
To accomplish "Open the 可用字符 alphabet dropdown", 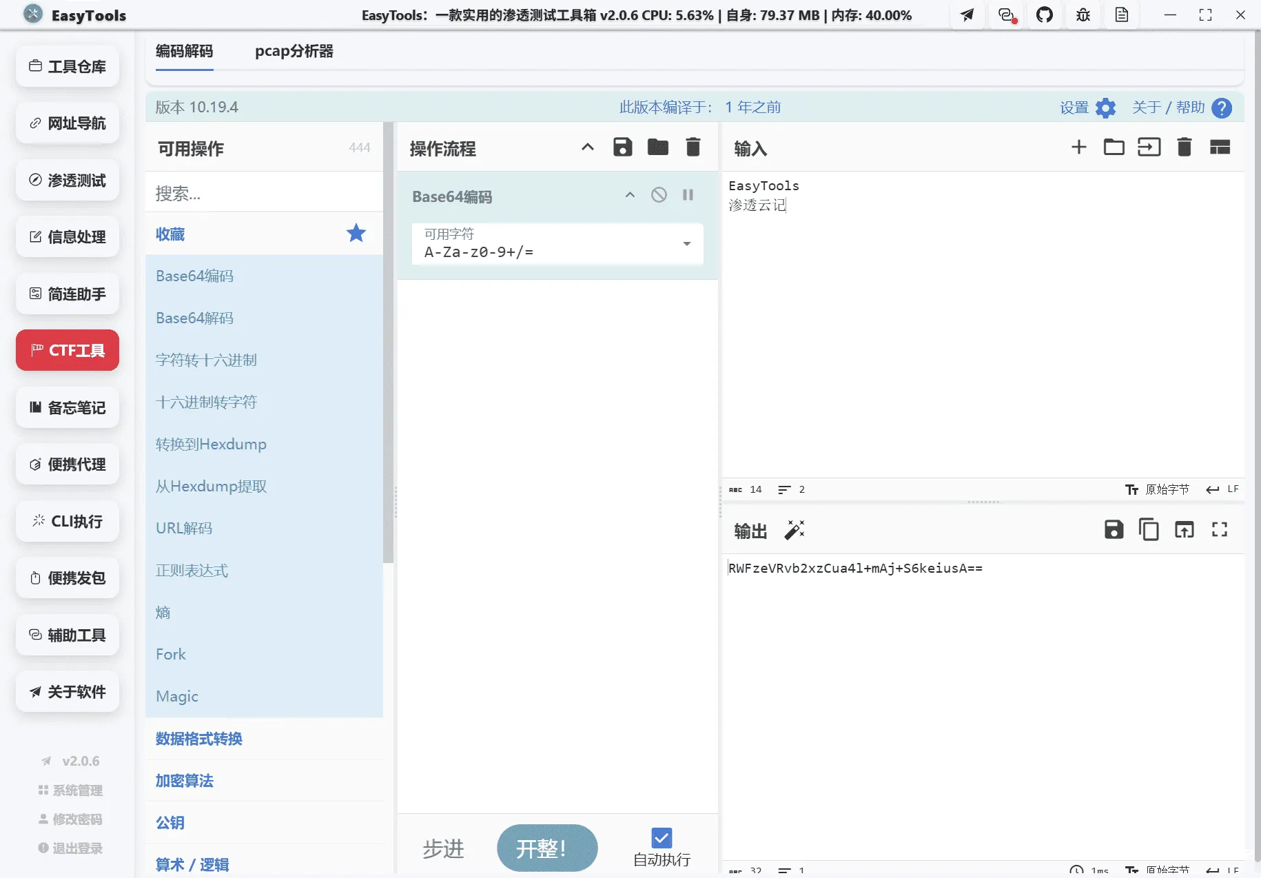I will click(686, 244).
